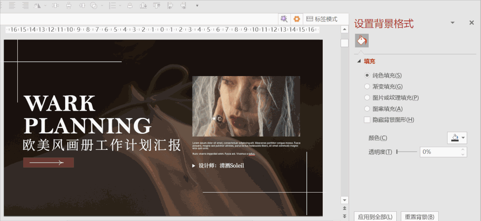
Task: Click the distribute horizontally icon
Action: click(55, 5)
